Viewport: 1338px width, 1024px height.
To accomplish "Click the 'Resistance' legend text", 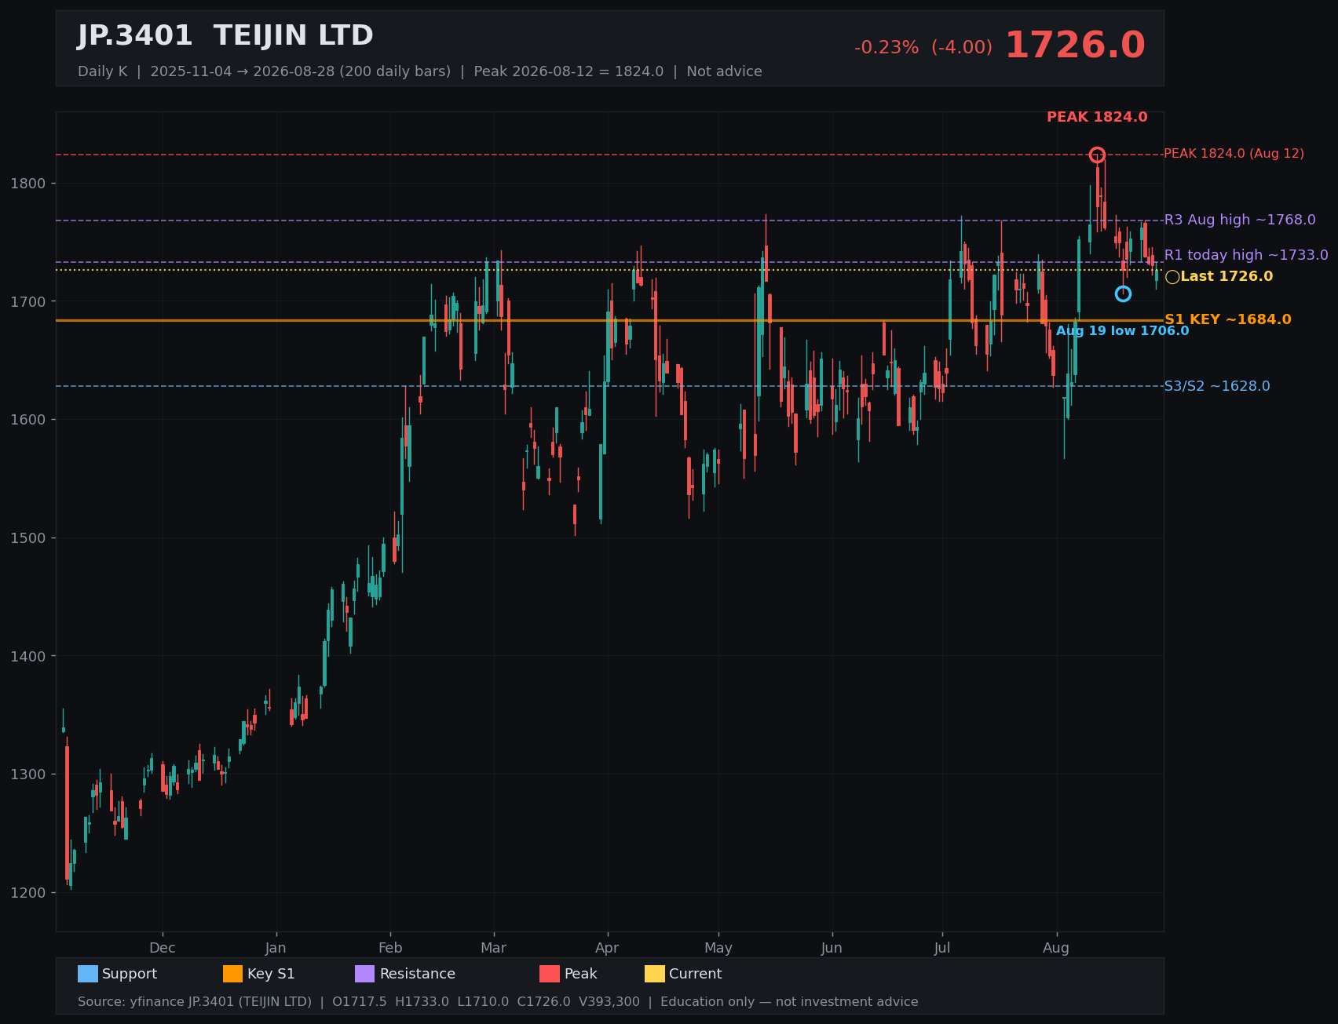I will pos(418,974).
